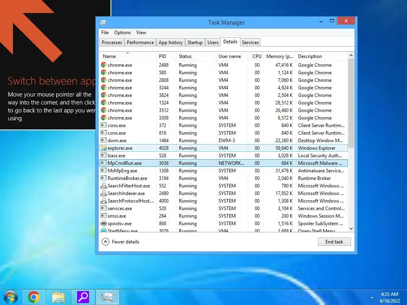Sort by the PID column header
The height and width of the screenshot is (305, 407).
(x=166, y=56)
